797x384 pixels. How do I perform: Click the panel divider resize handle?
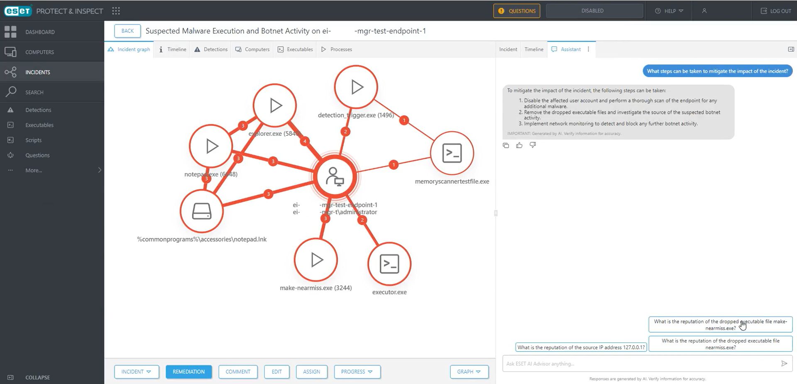pos(496,213)
